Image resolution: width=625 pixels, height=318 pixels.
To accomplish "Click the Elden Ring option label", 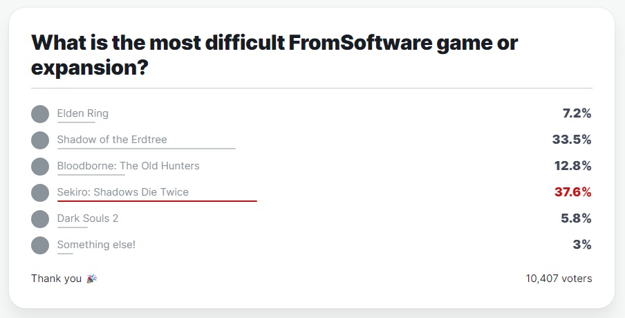I will tap(83, 113).
